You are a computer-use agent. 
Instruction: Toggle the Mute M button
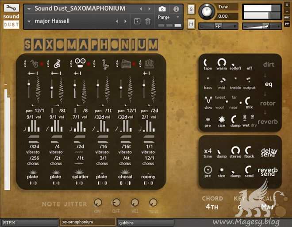[191, 24]
